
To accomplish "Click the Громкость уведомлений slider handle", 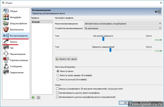I will [x=110, y=50].
